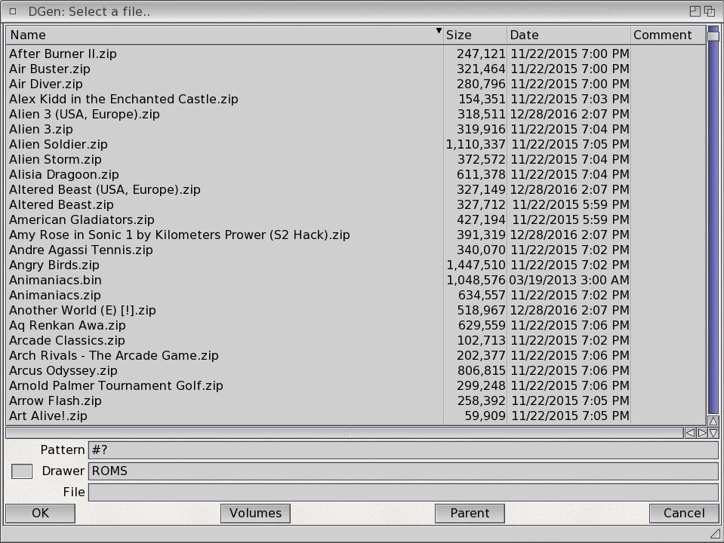
Task: Select Arcus Odyssey.zip
Action: coord(356,370)
